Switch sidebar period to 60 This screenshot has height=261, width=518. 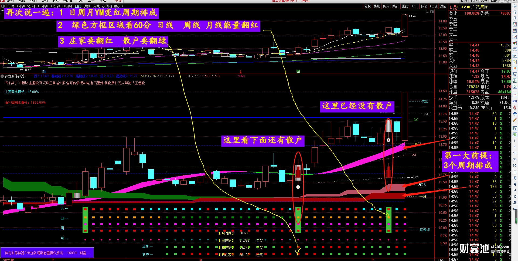click(x=514, y=165)
